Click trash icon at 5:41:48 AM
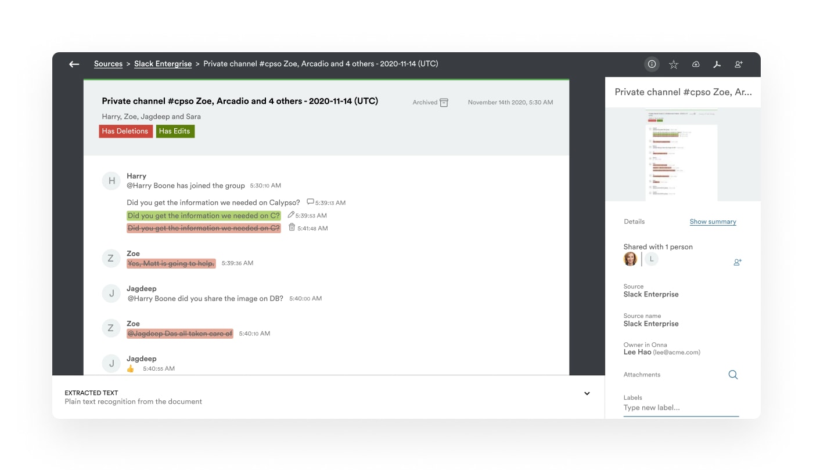The height and width of the screenshot is (471, 813). click(x=292, y=227)
